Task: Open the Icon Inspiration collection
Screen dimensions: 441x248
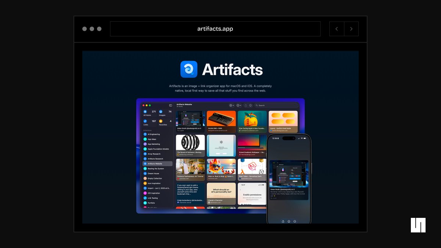Action: pyautogui.click(x=157, y=183)
